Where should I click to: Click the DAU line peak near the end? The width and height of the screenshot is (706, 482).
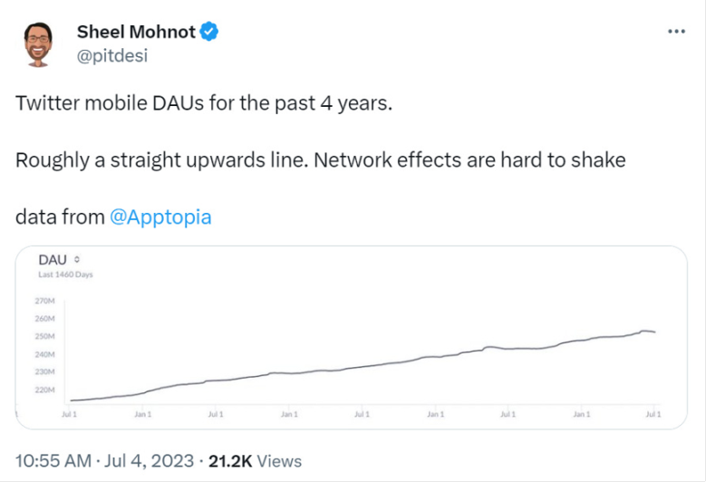click(x=645, y=331)
